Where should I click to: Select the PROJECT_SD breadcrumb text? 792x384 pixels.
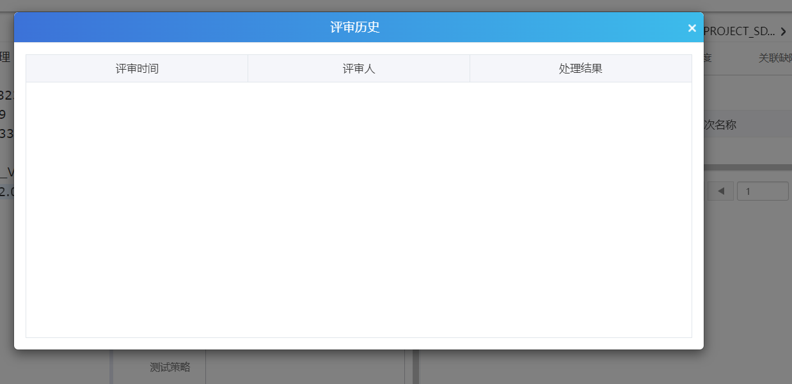pos(740,31)
